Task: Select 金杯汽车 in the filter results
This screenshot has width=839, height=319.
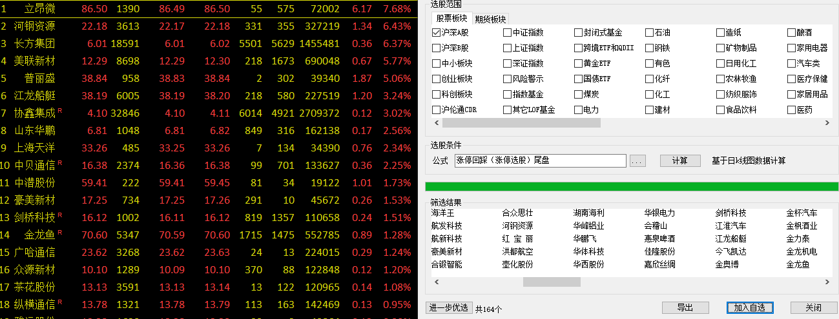Action: pyautogui.click(x=802, y=213)
